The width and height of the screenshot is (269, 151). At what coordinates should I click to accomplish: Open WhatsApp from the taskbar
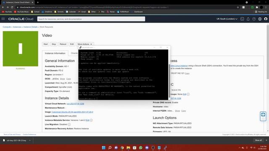pyautogui.click(x=141, y=148)
